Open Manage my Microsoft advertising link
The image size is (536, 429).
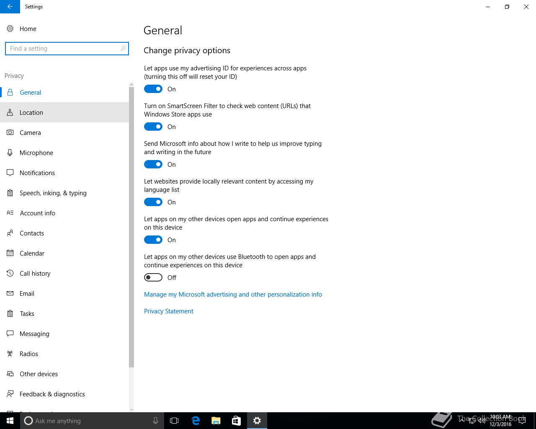coord(233,295)
